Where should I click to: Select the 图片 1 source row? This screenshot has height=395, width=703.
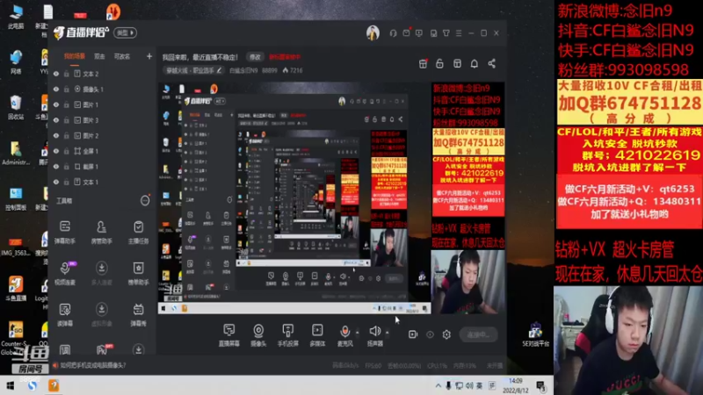click(102, 104)
